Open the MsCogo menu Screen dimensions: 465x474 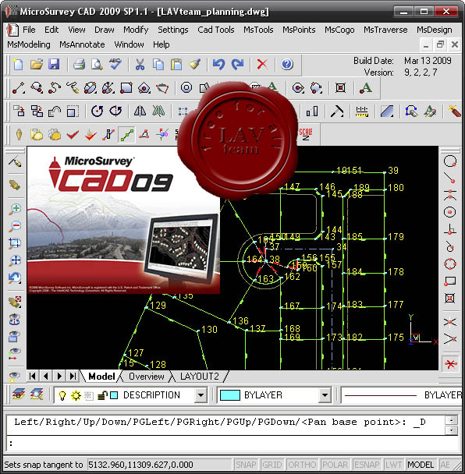click(339, 30)
